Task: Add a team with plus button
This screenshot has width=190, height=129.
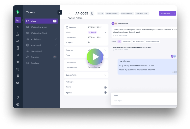Action: point(105,87)
